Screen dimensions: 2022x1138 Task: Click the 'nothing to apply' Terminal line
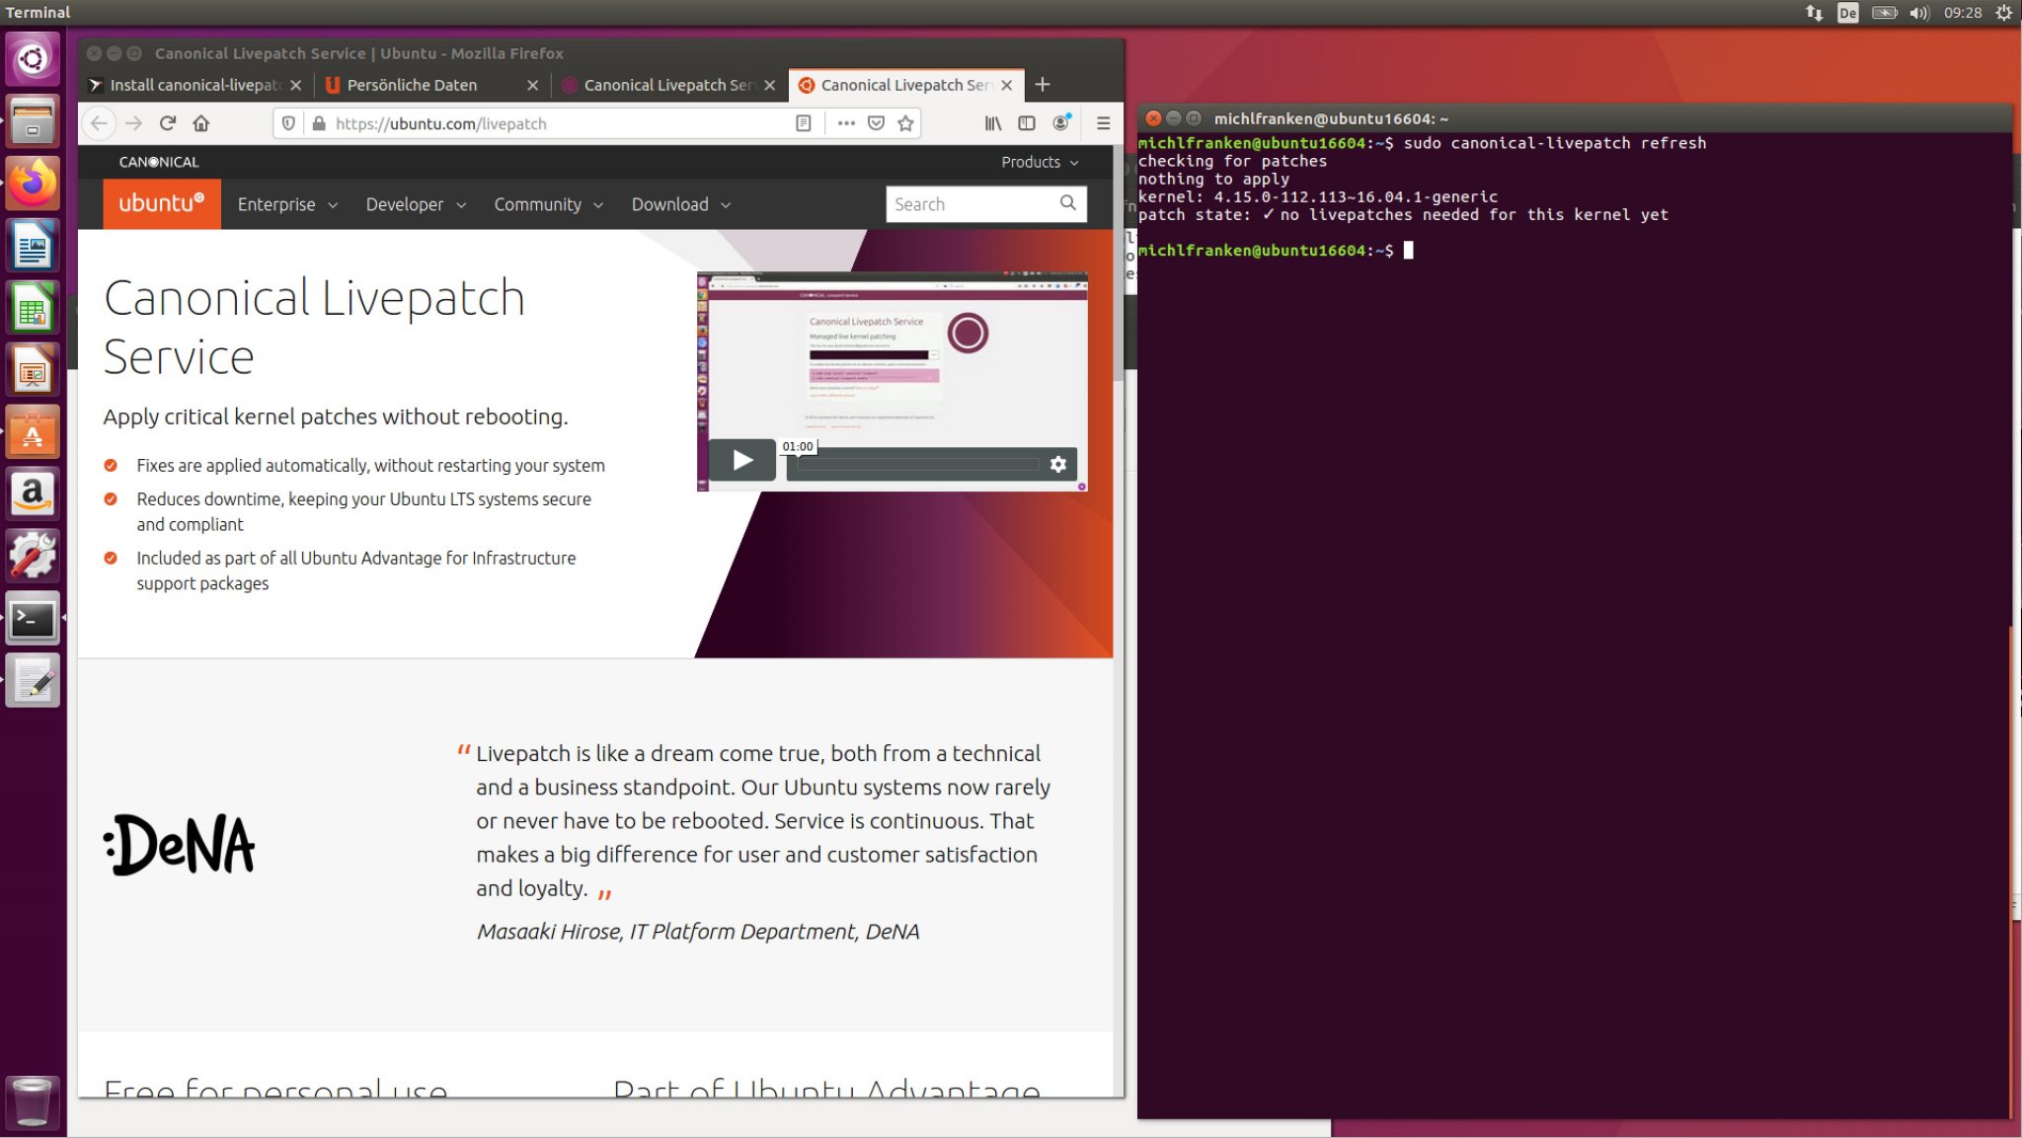point(1213,179)
